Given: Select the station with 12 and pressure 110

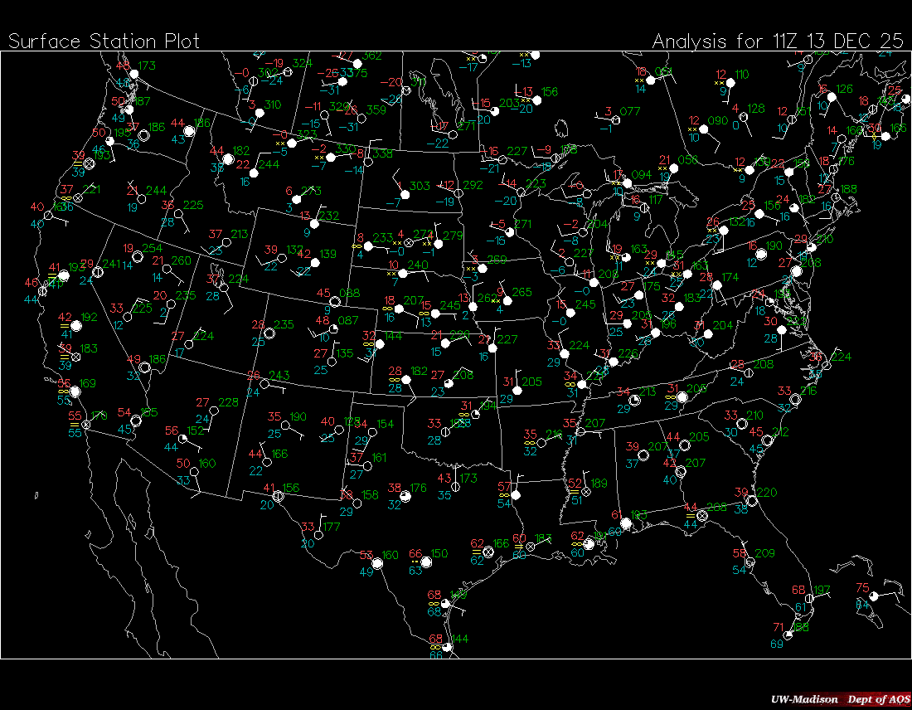Looking at the screenshot, I should click(x=731, y=83).
